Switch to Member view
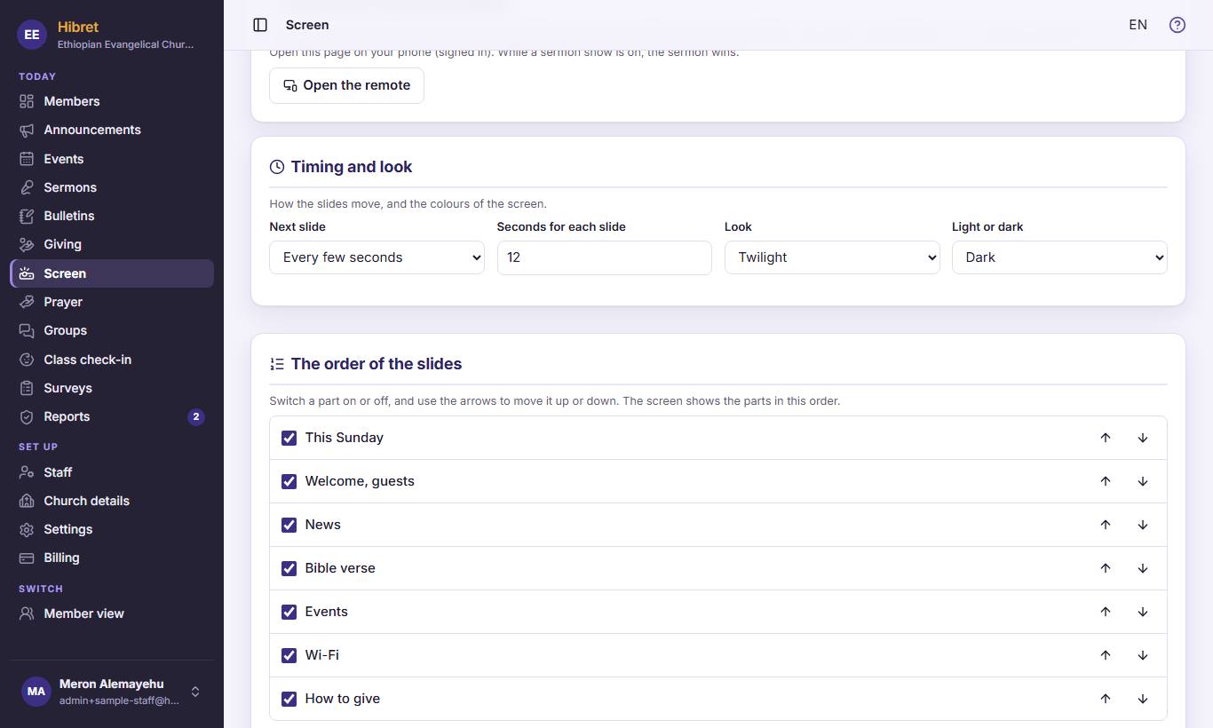Screen dimensions: 1213x728 coord(112,613)
